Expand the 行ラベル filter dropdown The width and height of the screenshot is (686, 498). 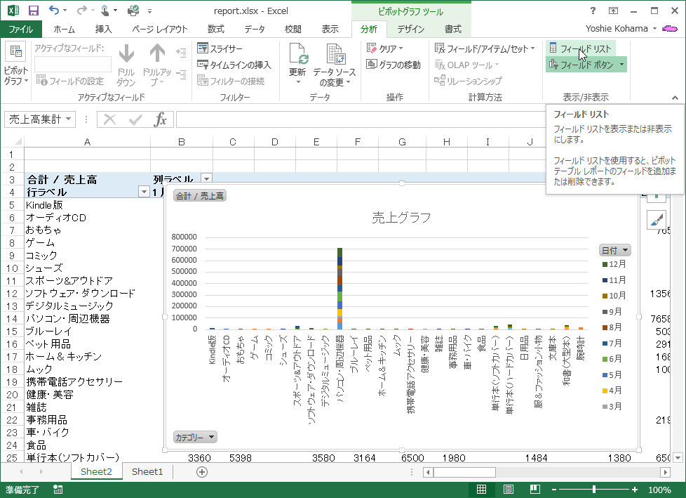[x=144, y=192]
